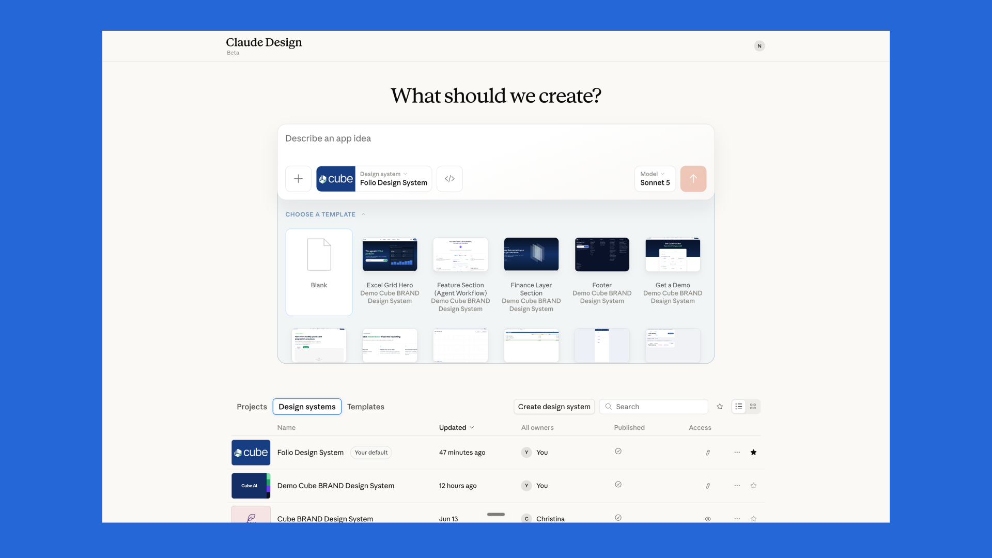
Task: Click edit access pencil for Demo Cube BRAND
Action: coord(708,486)
